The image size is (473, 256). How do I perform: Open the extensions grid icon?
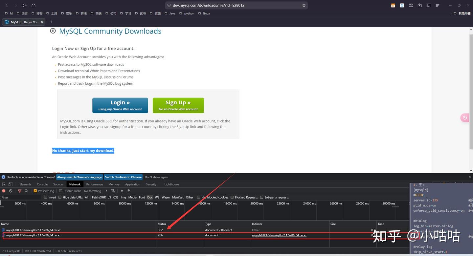coord(411,5)
